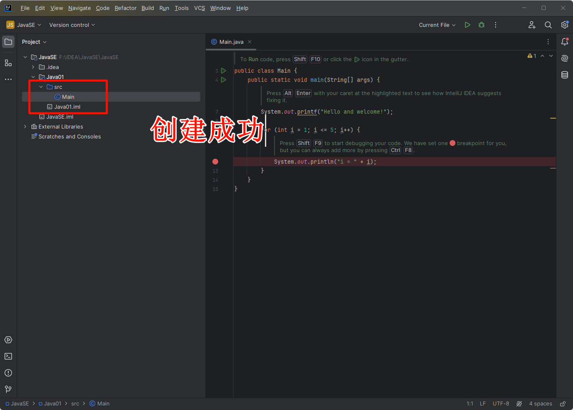Screen dimensions: 573x410
Task: Open the File menu
Action: click(25, 8)
